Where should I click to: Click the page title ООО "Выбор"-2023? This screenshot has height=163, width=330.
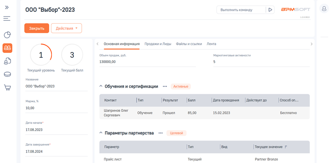click(50, 10)
